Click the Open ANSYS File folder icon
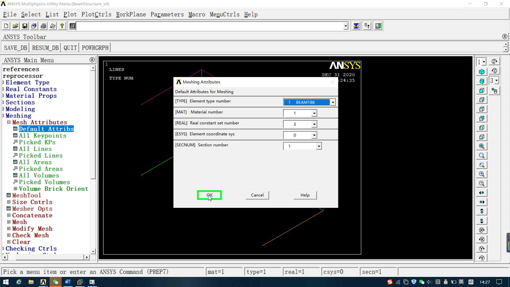The image size is (510, 287). coord(15,26)
